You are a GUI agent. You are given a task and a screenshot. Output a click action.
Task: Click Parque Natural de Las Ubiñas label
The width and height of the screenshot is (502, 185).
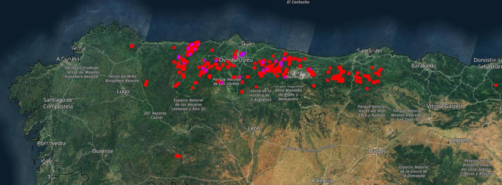click(227, 81)
